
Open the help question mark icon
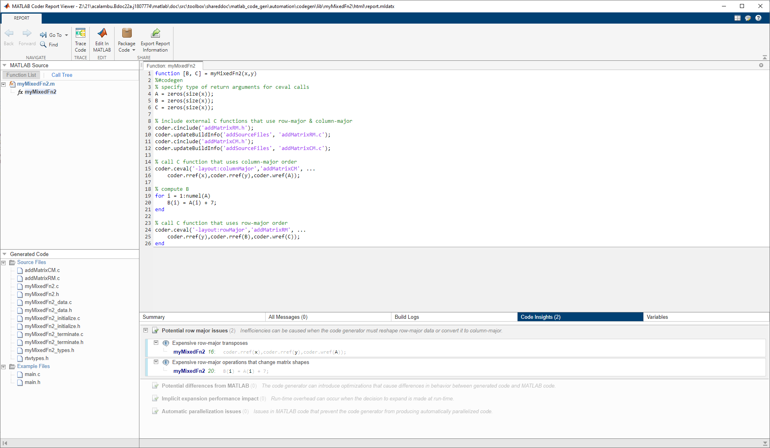tap(758, 18)
